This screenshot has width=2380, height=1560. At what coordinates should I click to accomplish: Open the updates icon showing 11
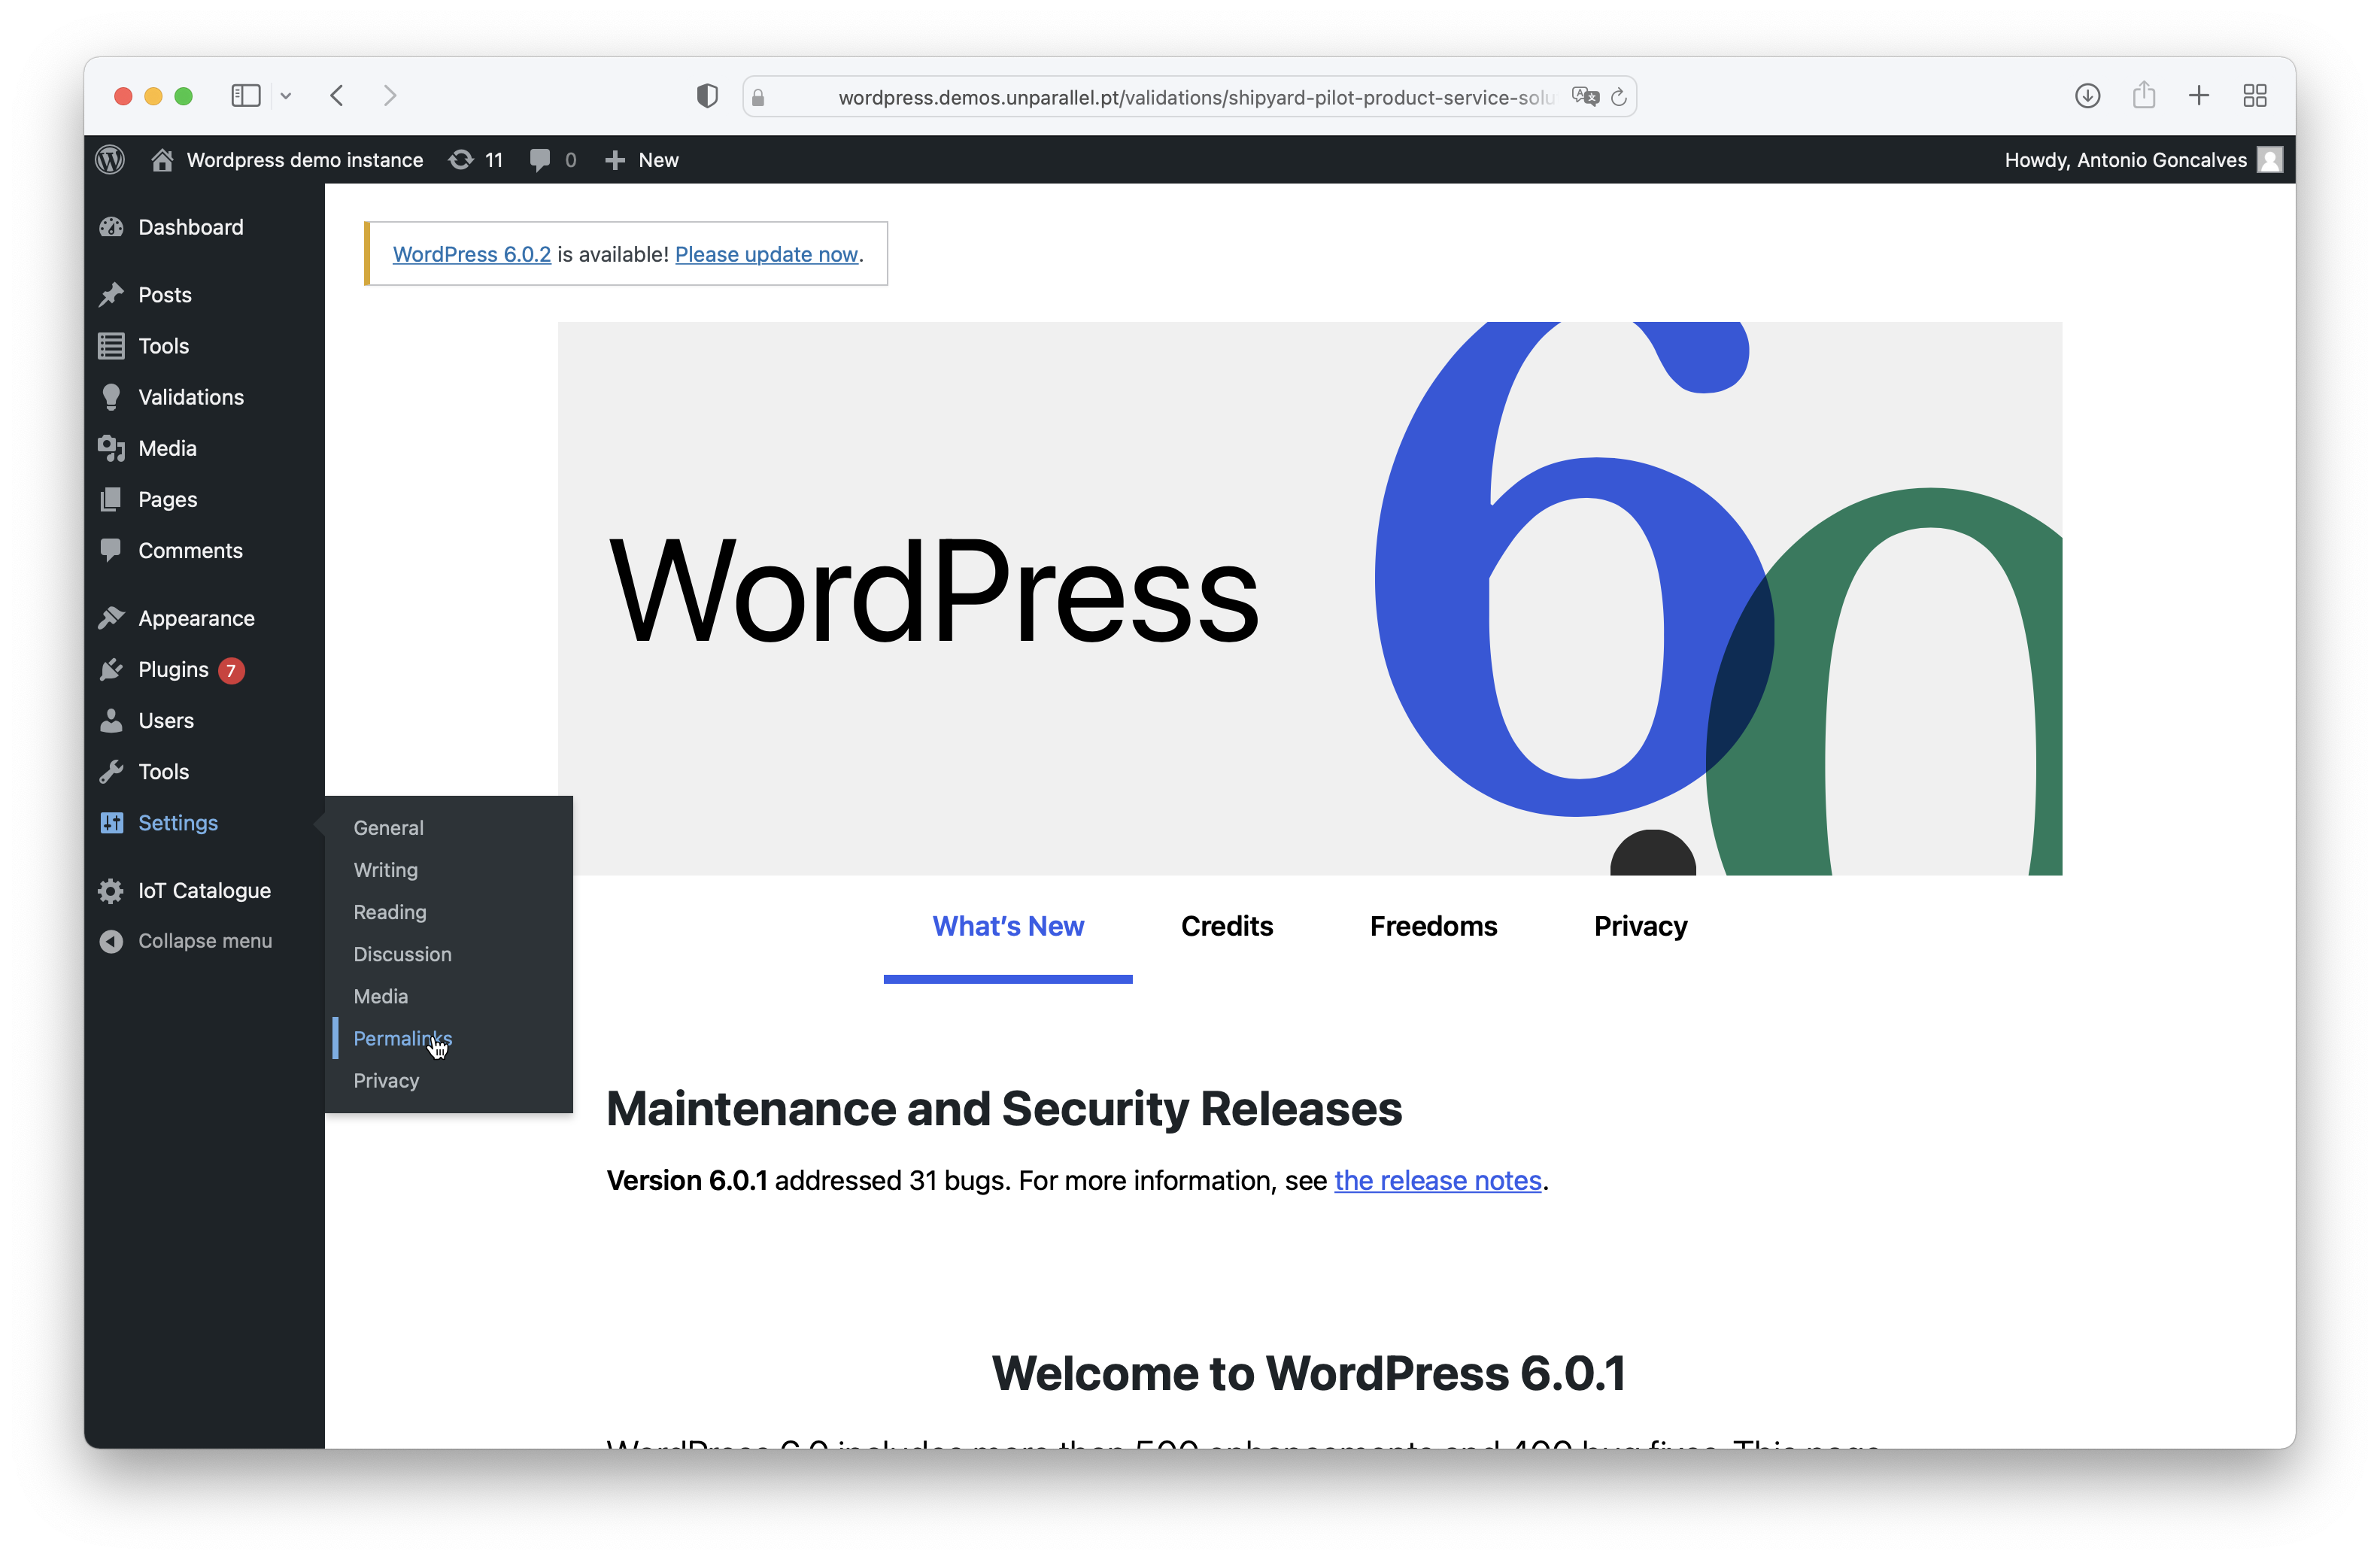coord(460,160)
